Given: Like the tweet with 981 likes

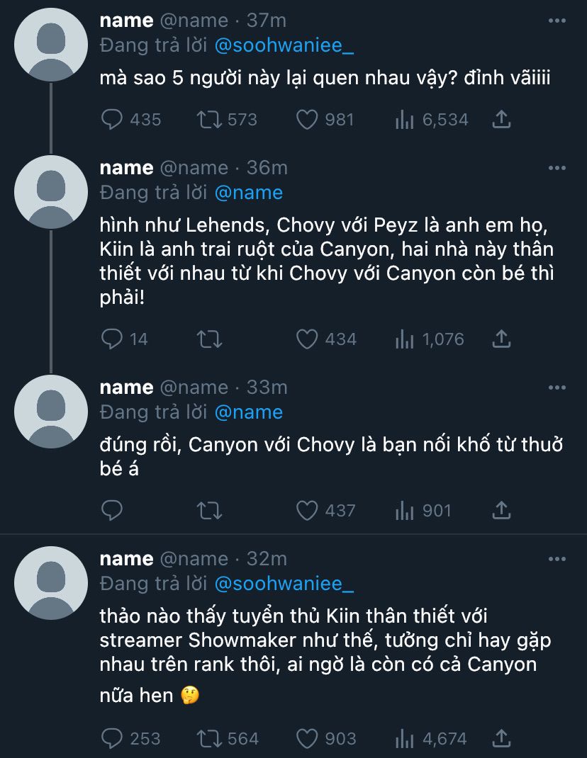Looking at the screenshot, I should (306, 120).
